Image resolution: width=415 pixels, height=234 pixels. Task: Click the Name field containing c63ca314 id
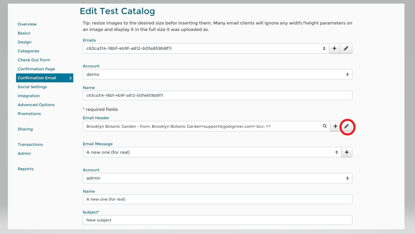point(217,96)
